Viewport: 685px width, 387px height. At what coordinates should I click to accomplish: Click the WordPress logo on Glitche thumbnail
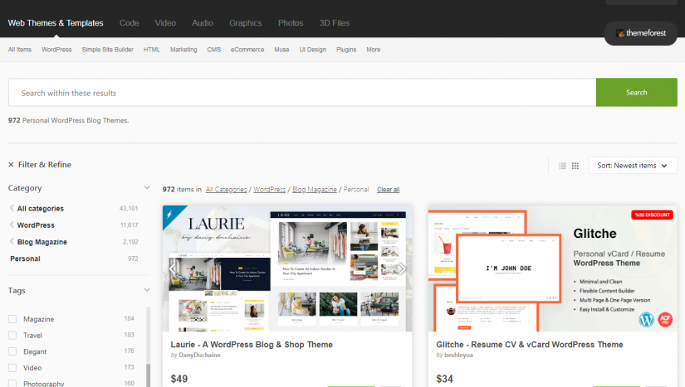pyautogui.click(x=647, y=320)
